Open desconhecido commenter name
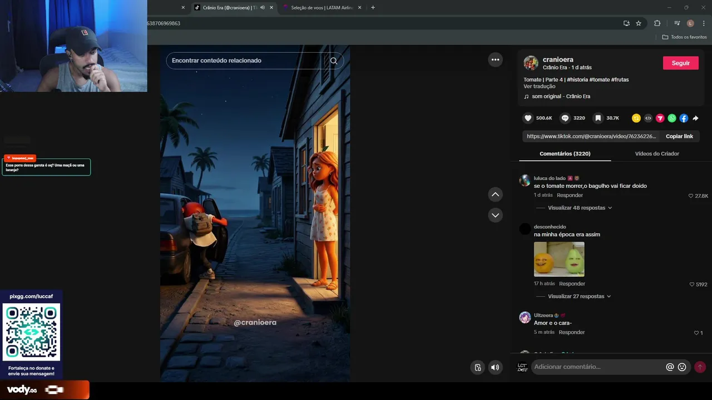The width and height of the screenshot is (712, 400). 550,227
